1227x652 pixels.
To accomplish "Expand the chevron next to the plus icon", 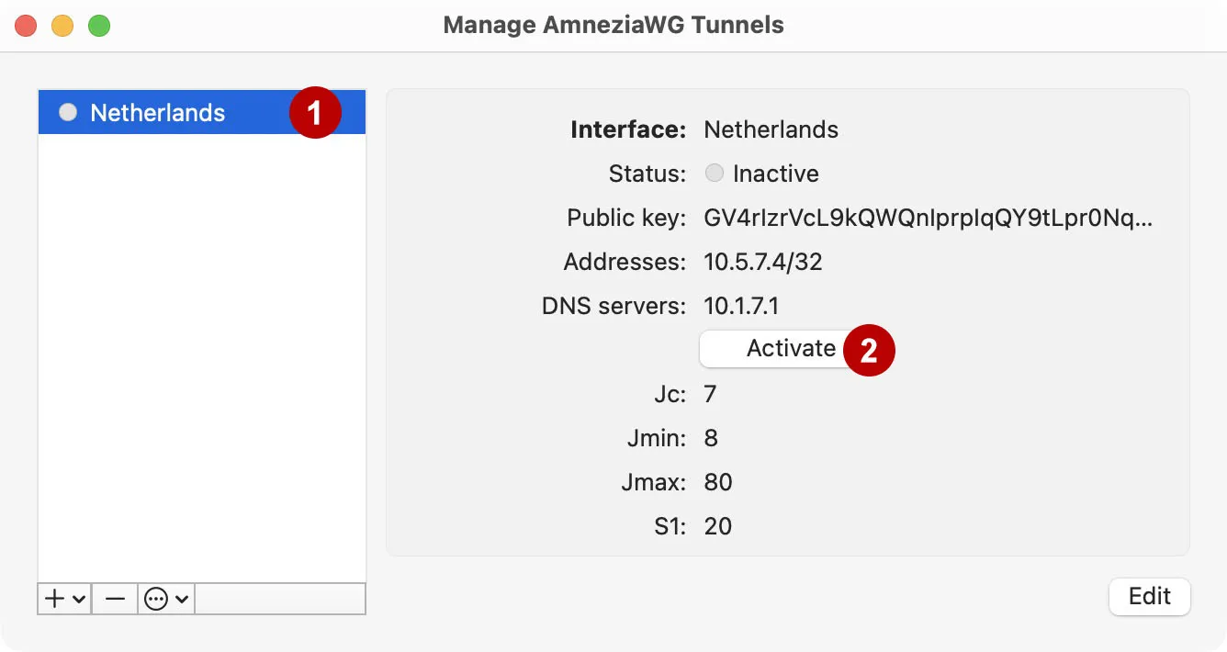I will coord(78,599).
